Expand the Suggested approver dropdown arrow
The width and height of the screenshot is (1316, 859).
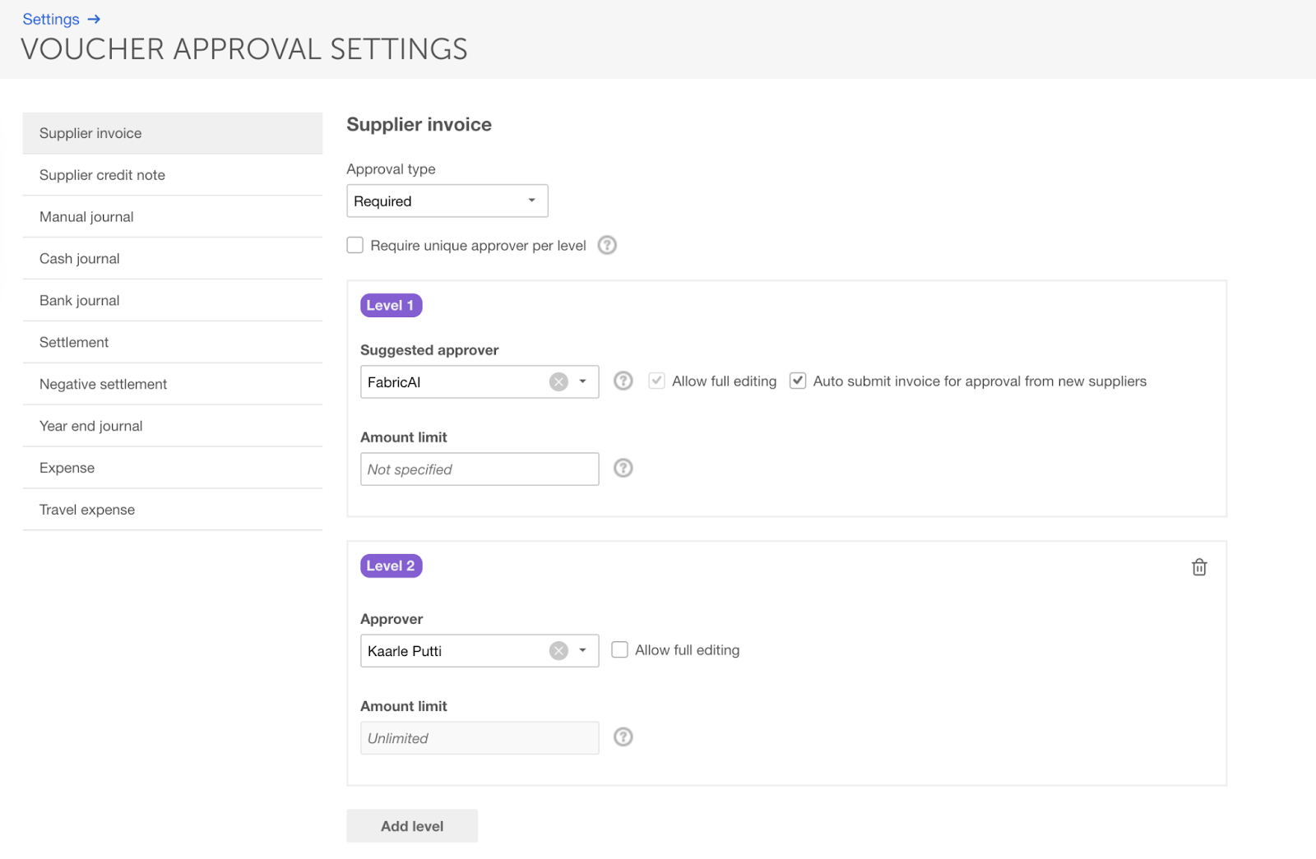click(x=583, y=381)
